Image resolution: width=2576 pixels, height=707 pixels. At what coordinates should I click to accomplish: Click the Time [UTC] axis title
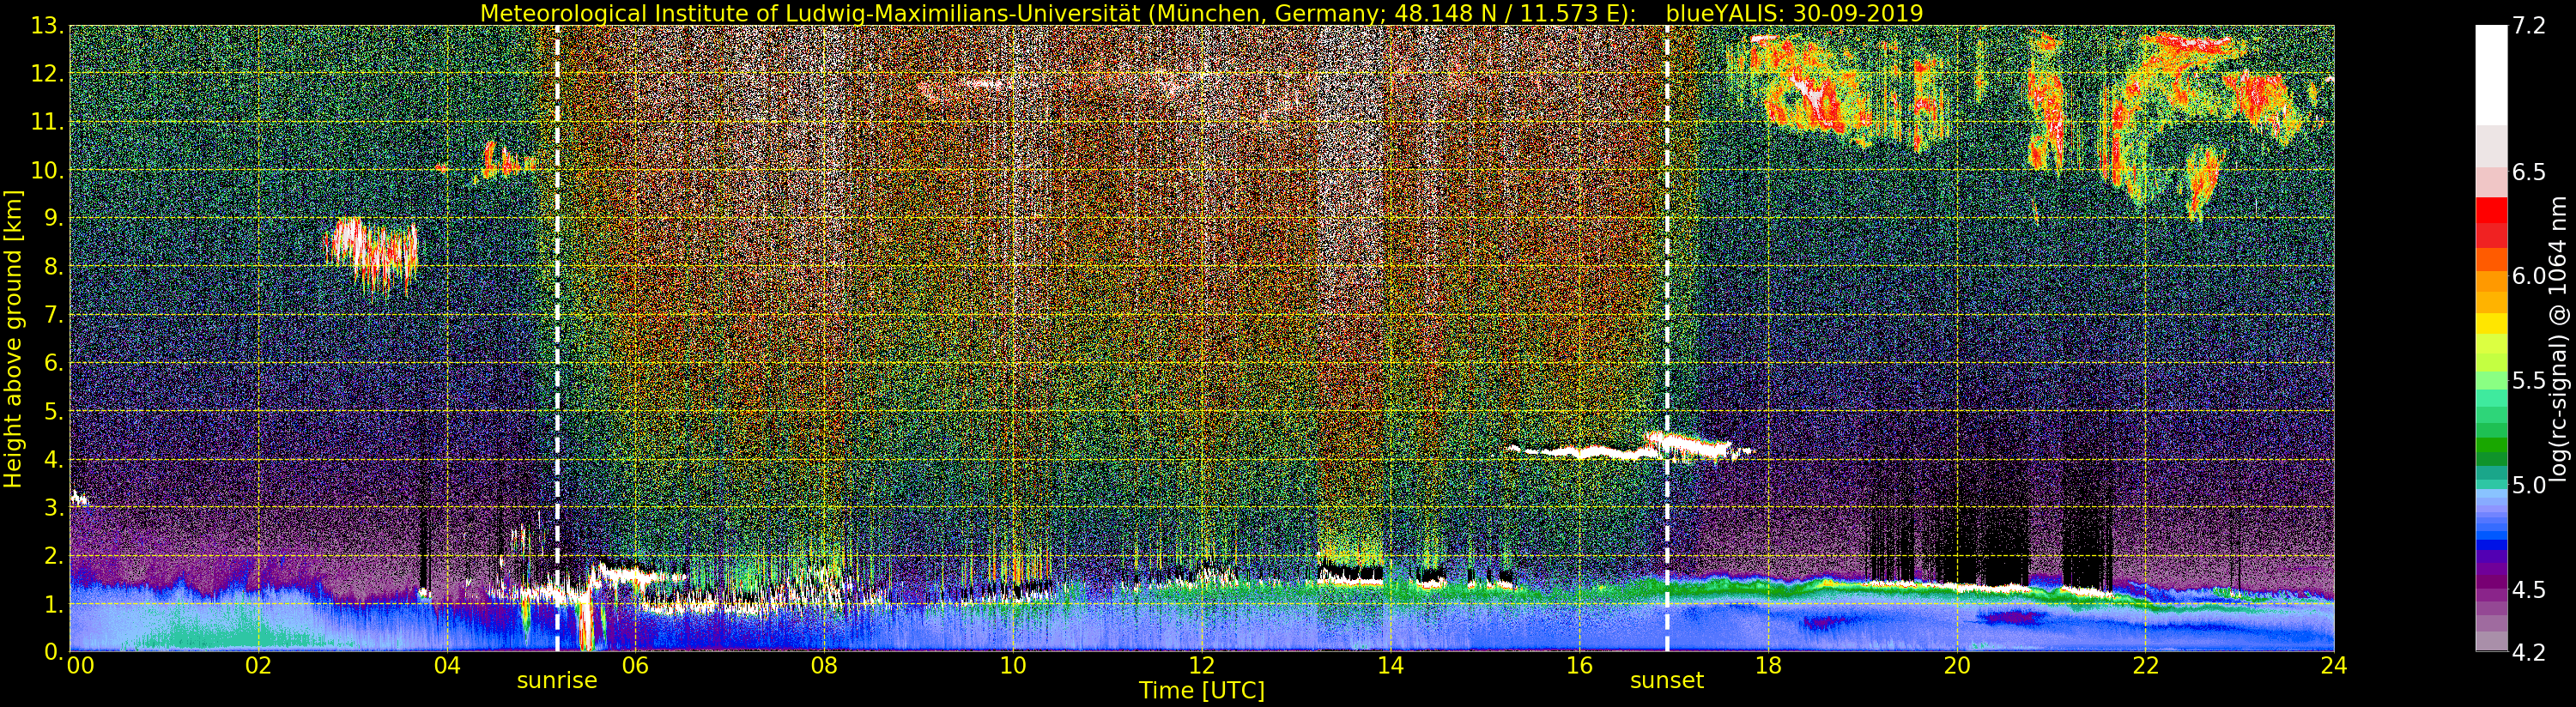pos(1201,691)
